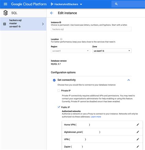Enable the Private IP checkbox
The width and height of the screenshot is (145, 150).
point(59,91)
